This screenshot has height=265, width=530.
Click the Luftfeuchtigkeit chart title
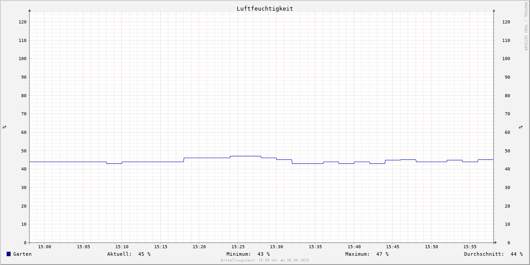265,9
